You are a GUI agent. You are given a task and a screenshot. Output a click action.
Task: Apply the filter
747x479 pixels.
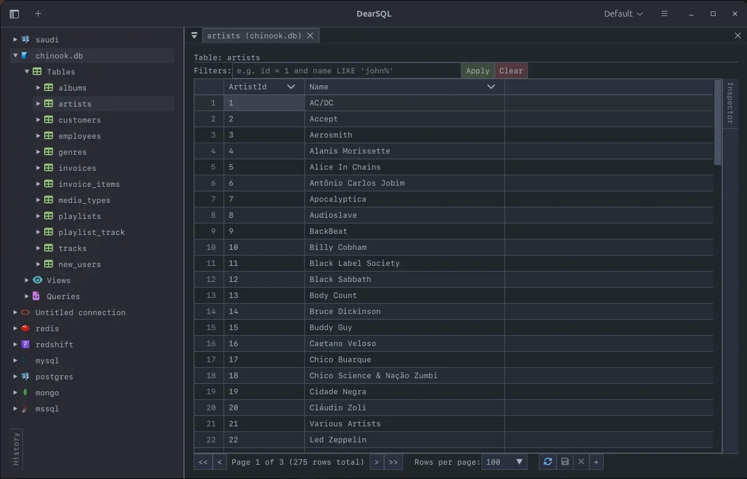tap(478, 71)
